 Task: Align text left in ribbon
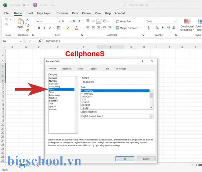[88, 28]
